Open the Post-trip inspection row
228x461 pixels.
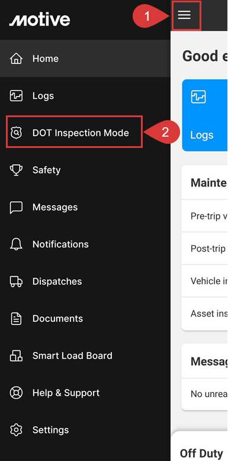coord(204,249)
